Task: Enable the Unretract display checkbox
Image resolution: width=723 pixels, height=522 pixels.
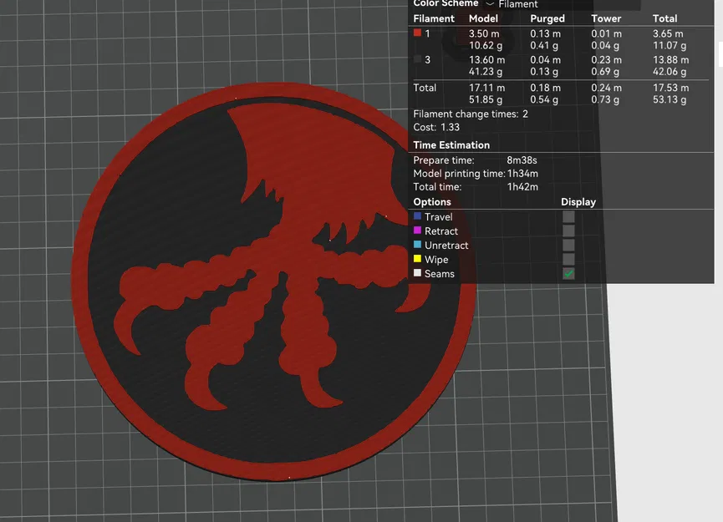Action: click(x=568, y=245)
